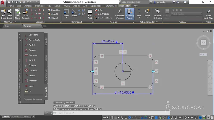Open the Move action dropdown arrow
Image resolution: width=214 pixels, height=120 pixels.
147,18
